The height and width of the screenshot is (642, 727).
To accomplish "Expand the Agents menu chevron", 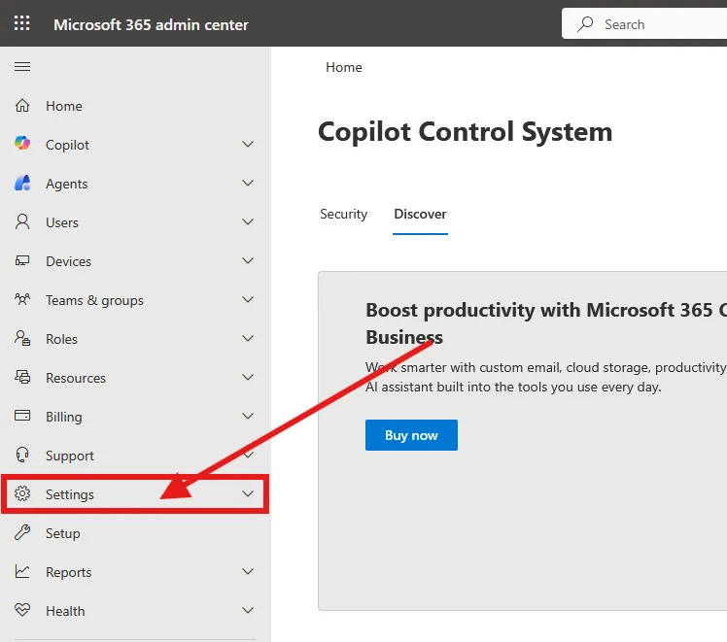I will tap(248, 184).
